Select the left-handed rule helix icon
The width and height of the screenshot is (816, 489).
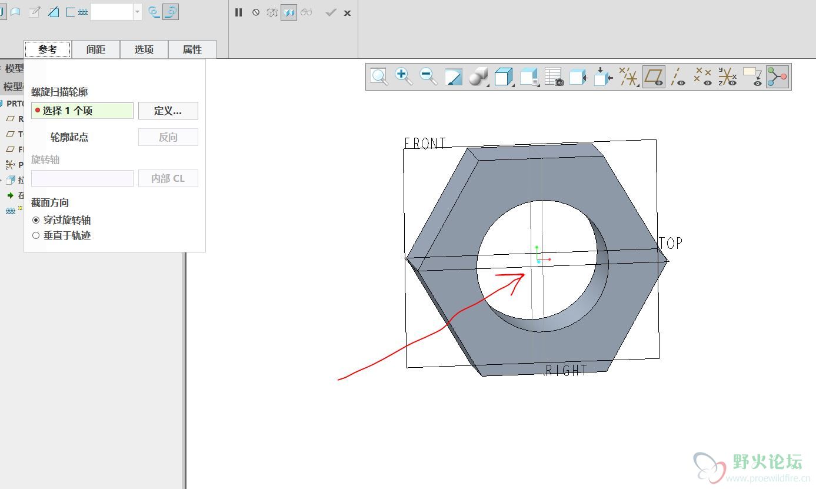point(154,12)
